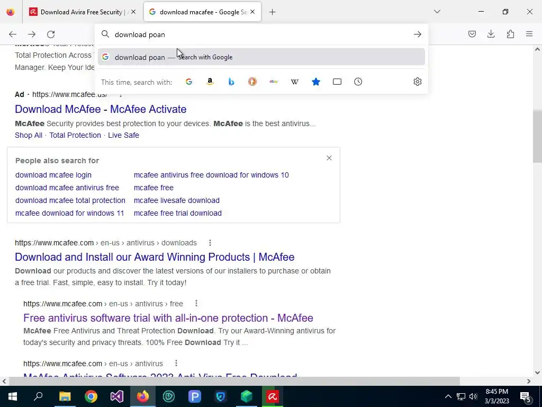Image resolution: width=542 pixels, height=407 pixels.
Task: Search for download mcafee total protection
Action: tap(70, 201)
